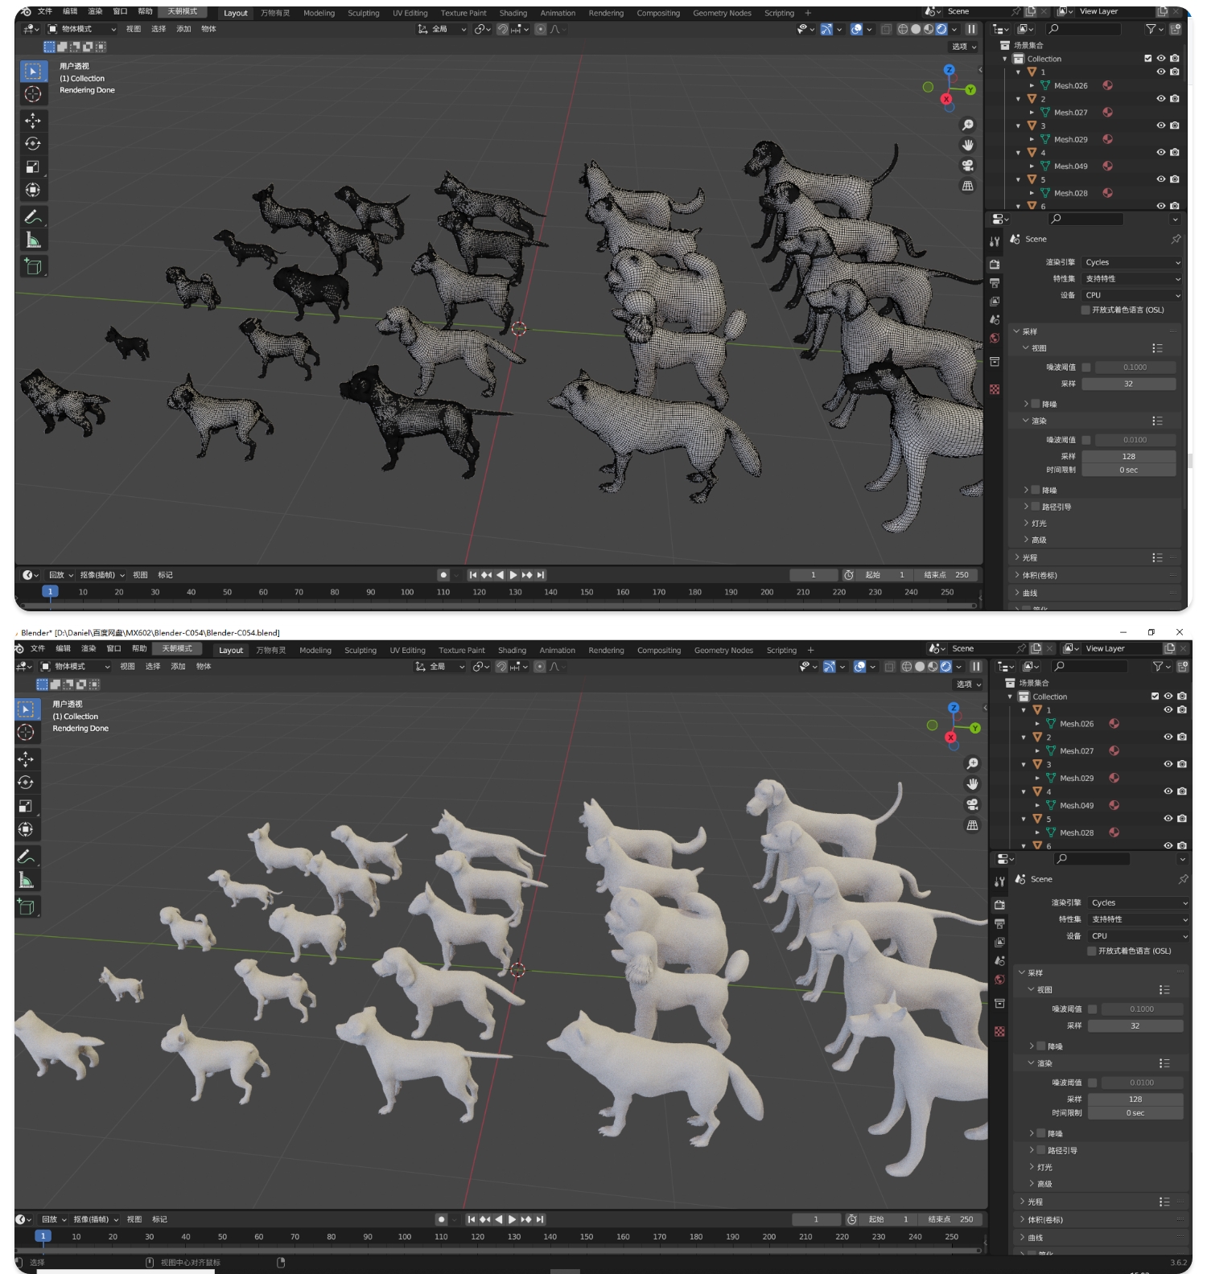
Task: Select the Annotate tool in lower Blender window
Action: [x=27, y=857]
